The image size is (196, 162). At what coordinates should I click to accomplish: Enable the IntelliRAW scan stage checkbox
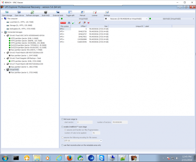pos(62,127)
